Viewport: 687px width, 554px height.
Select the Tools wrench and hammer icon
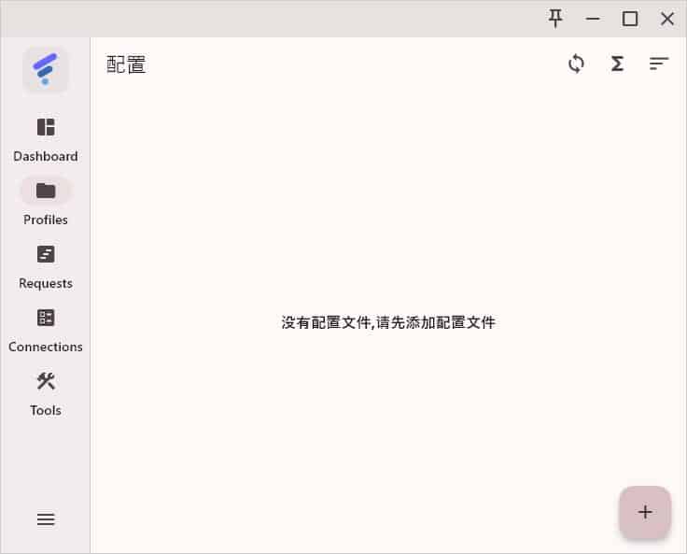46,381
